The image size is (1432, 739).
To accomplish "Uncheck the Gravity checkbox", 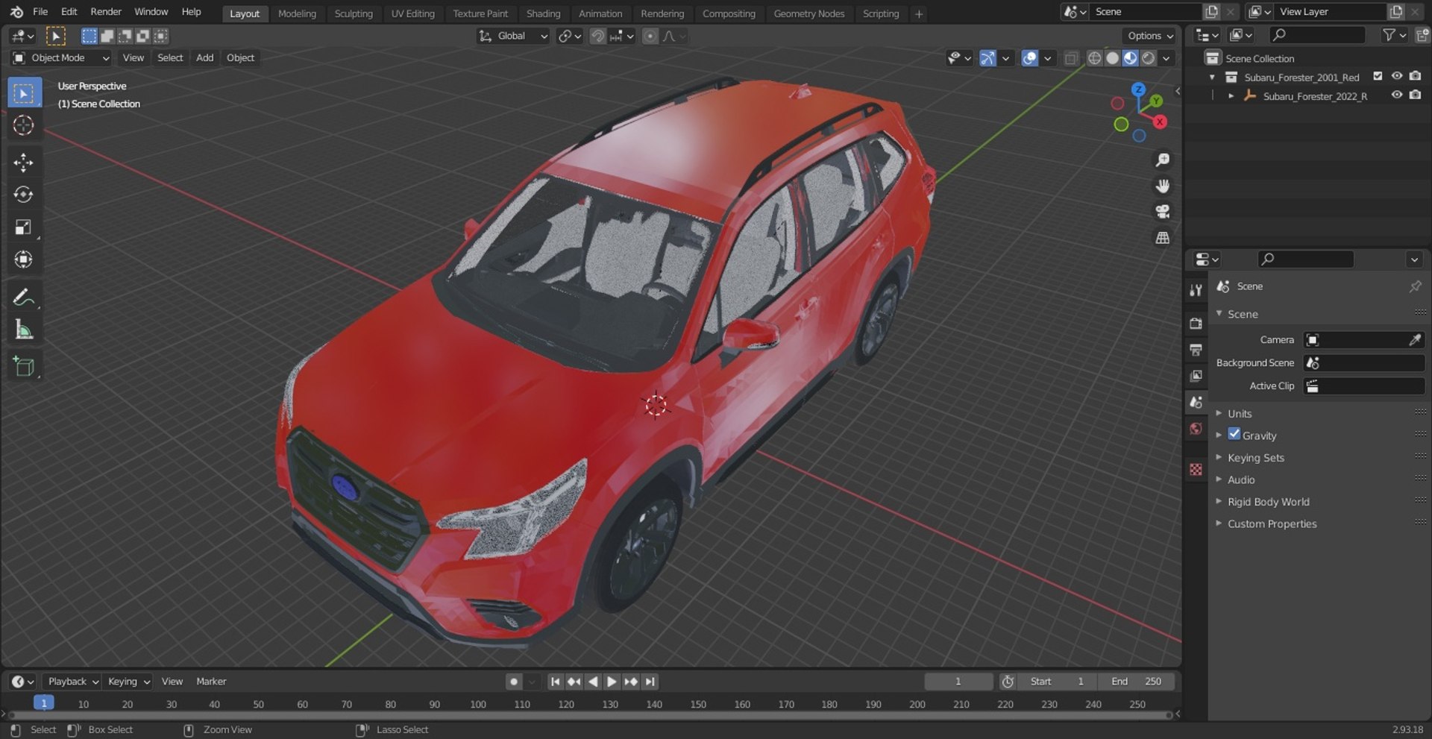I will point(1234,434).
